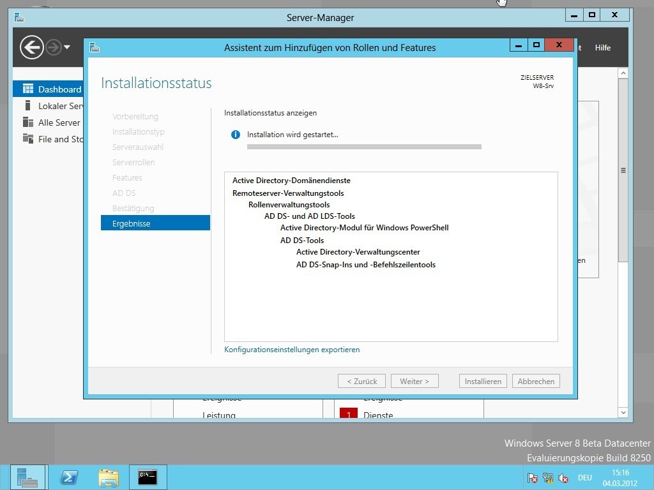
Task: Click the network tray icon
Action: click(x=547, y=478)
